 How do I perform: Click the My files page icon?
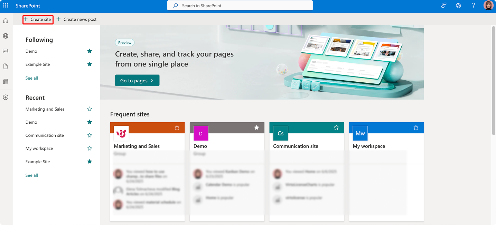coord(5,66)
